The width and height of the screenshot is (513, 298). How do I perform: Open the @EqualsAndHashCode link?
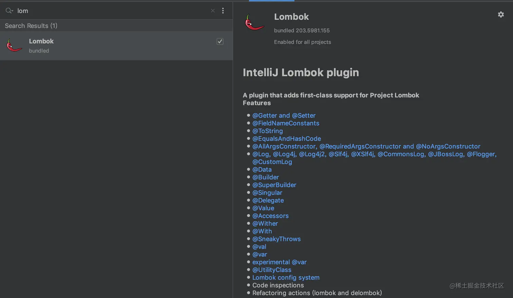point(286,138)
